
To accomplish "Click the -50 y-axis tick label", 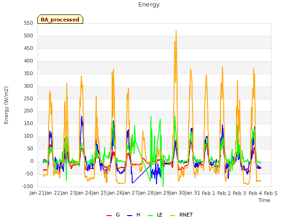I will click(x=29, y=174).
